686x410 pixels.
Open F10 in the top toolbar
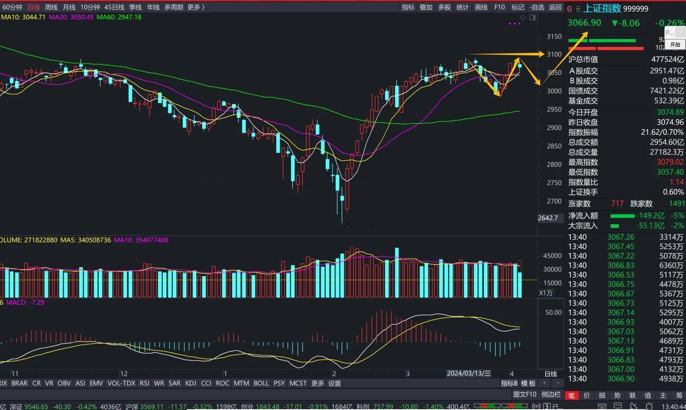tap(499, 7)
